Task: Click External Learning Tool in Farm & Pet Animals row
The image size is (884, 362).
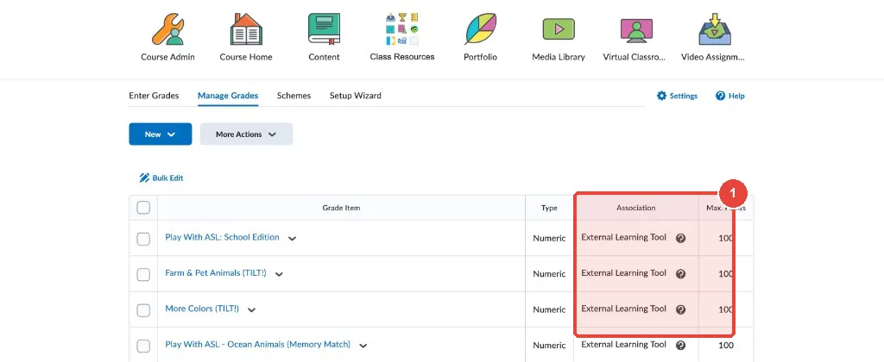Action: (623, 273)
